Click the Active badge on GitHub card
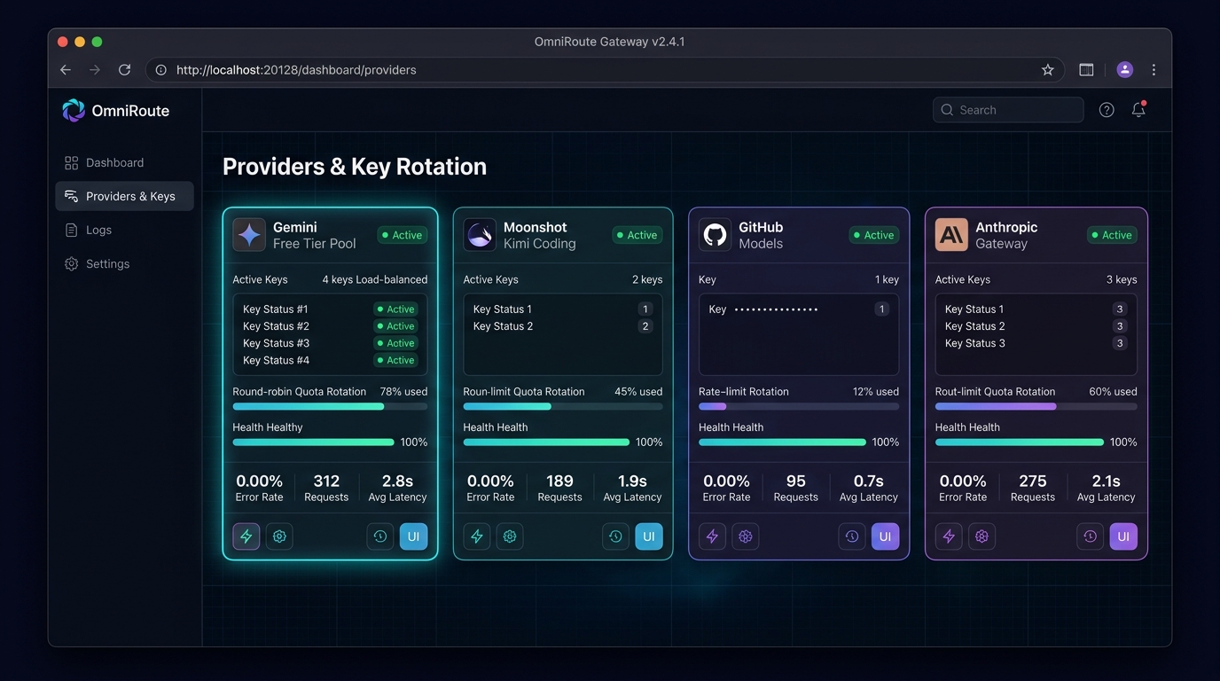This screenshot has width=1220, height=681. tap(874, 235)
